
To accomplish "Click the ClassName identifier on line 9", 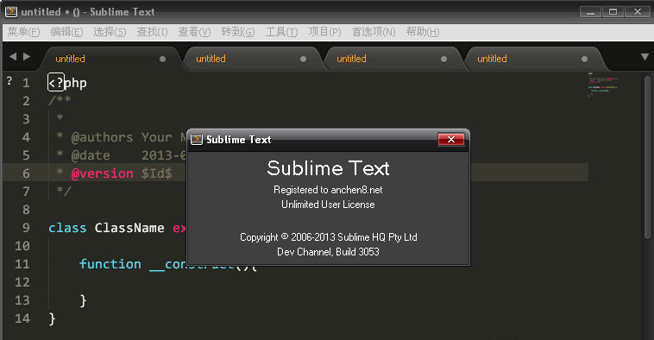I will click(129, 228).
